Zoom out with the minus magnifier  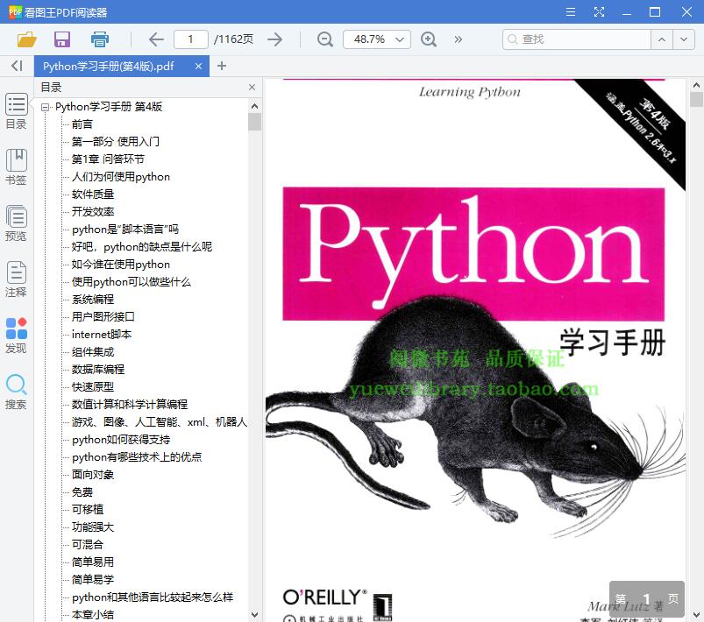(x=324, y=39)
